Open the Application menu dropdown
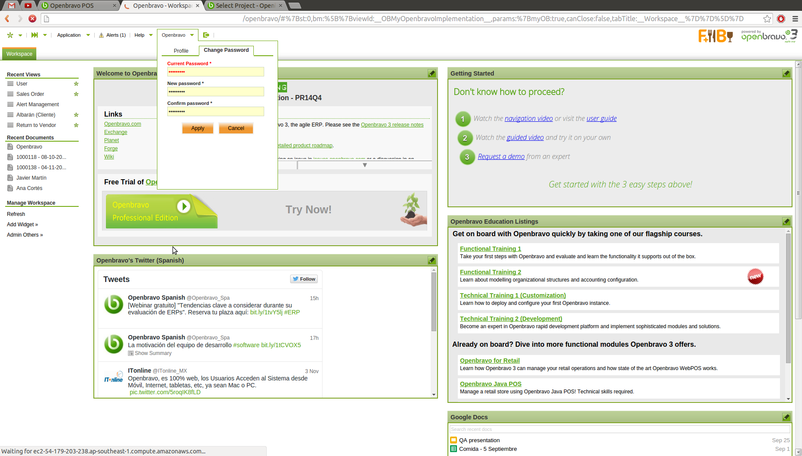This screenshot has height=456, width=802. 73,35
